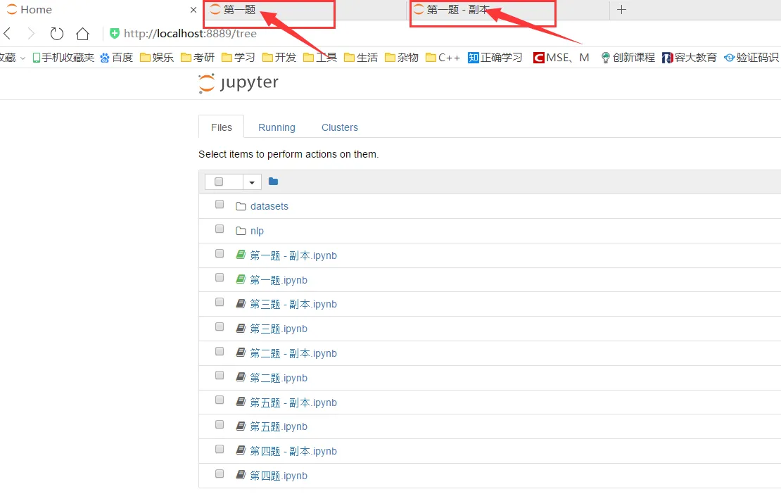Tick checkbox for 第三题.ipynb

click(x=220, y=327)
